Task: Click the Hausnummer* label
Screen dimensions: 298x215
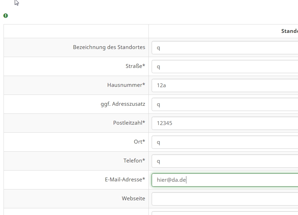Action: click(126, 85)
